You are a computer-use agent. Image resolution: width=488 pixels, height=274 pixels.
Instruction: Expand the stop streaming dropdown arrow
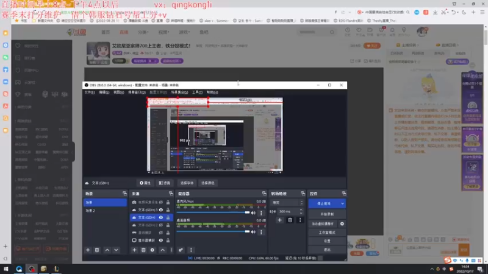[x=343, y=203]
